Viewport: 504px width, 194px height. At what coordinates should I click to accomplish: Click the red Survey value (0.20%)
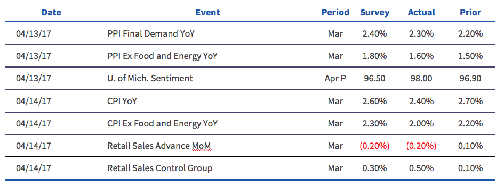[x=374, y=146]
